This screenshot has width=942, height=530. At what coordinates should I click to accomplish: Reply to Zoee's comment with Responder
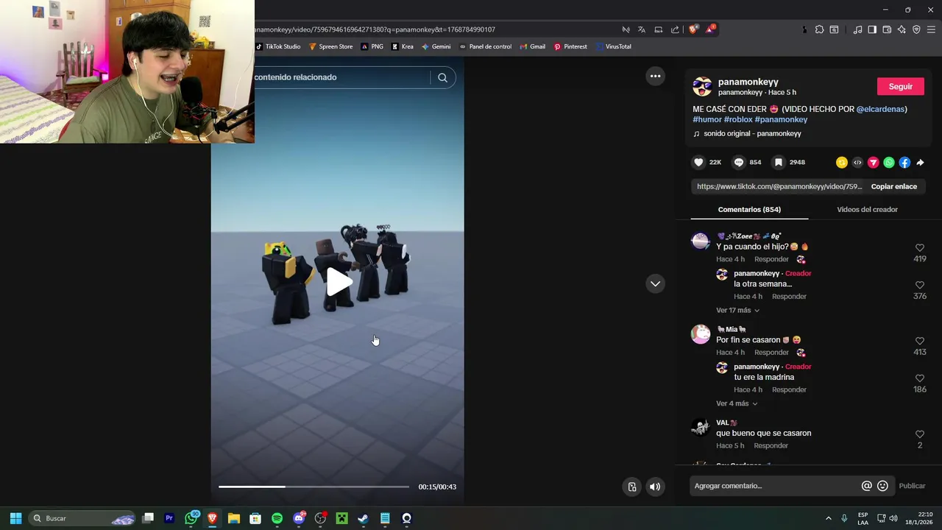coord(771,259)
